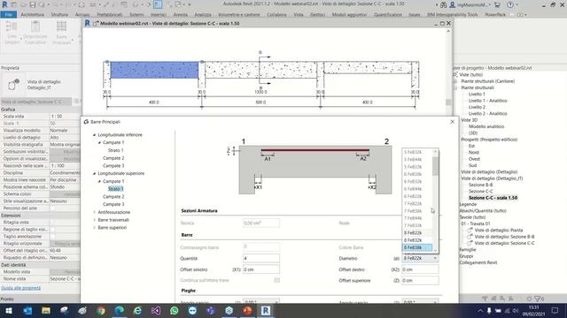The height and width of the screenshot is (318, 567).
Task: Click the Offset superiore Z input field
Action: click(420, 280)
